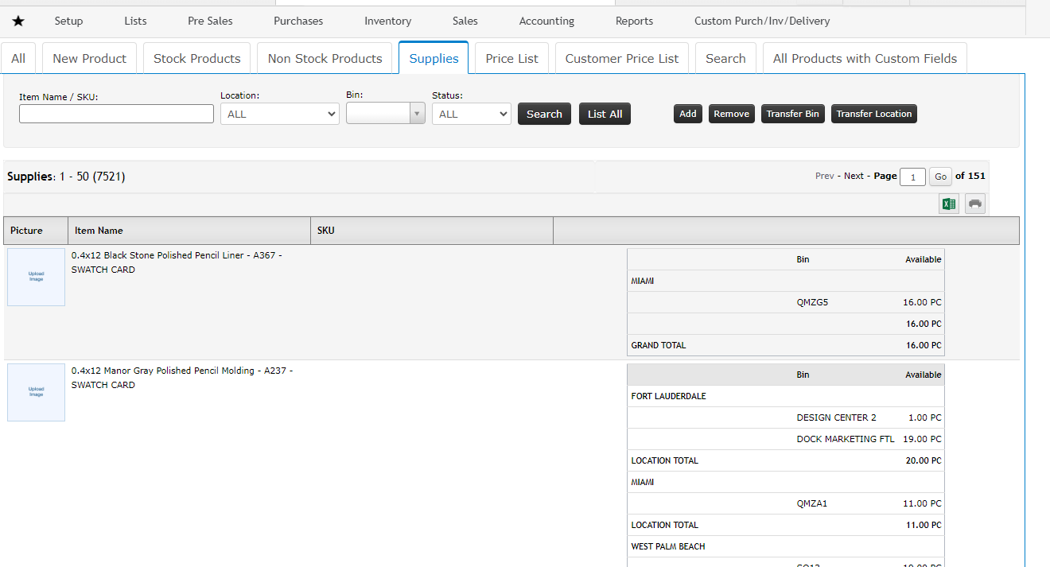Go to previous page via Prev
The height and width of the screenshot is (567, 1050).
point(824,176)
